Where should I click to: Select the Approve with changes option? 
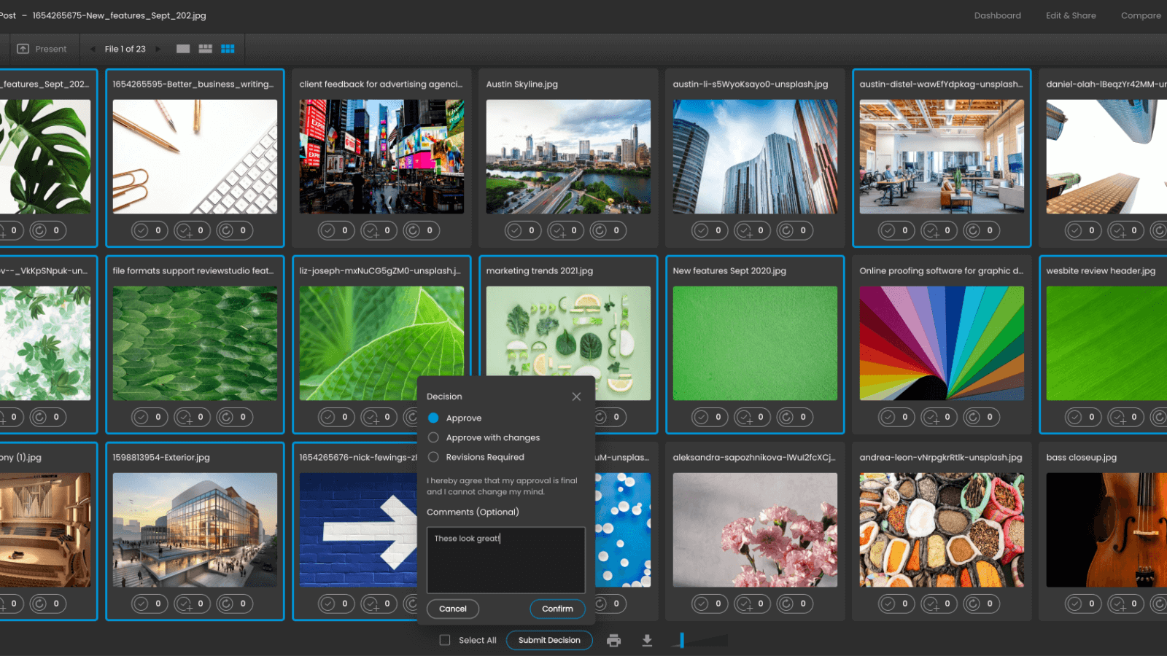(433, 437)
